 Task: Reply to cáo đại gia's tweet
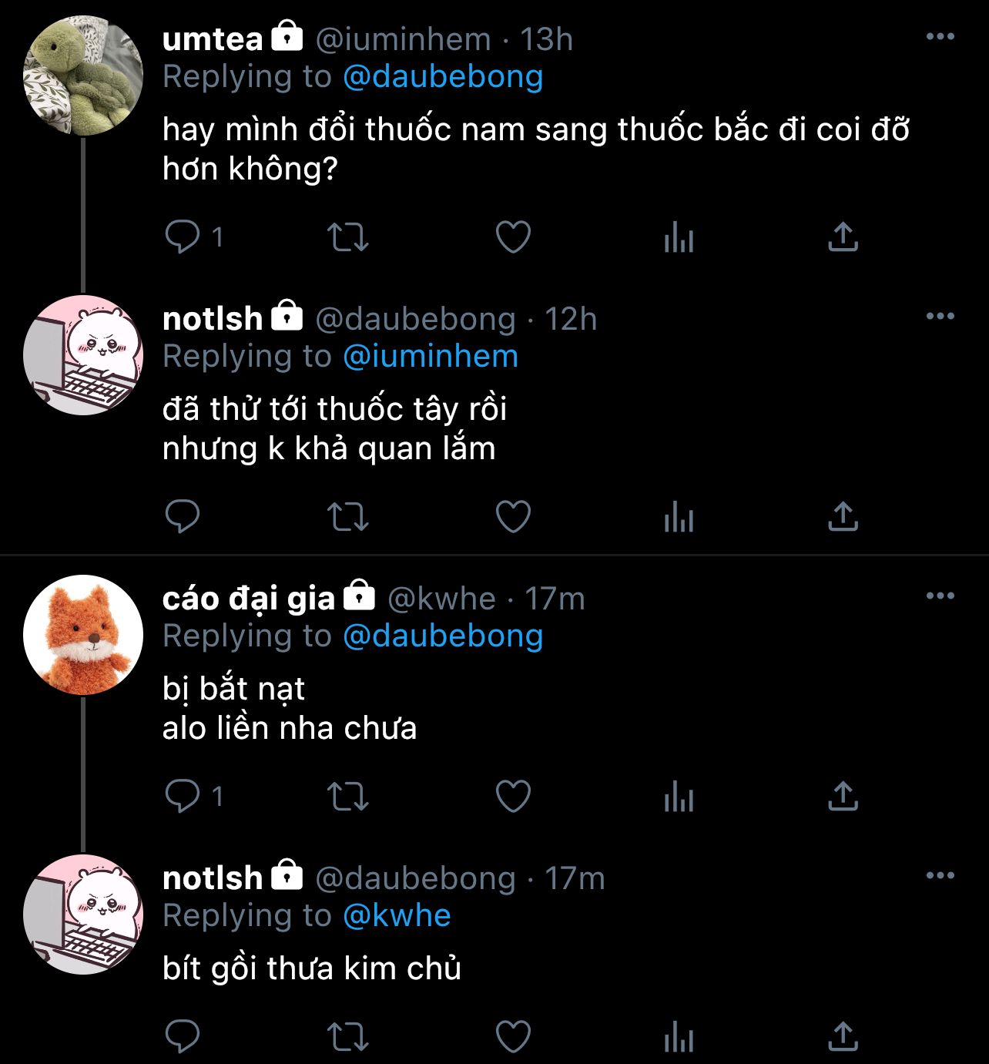coord(183,796)
